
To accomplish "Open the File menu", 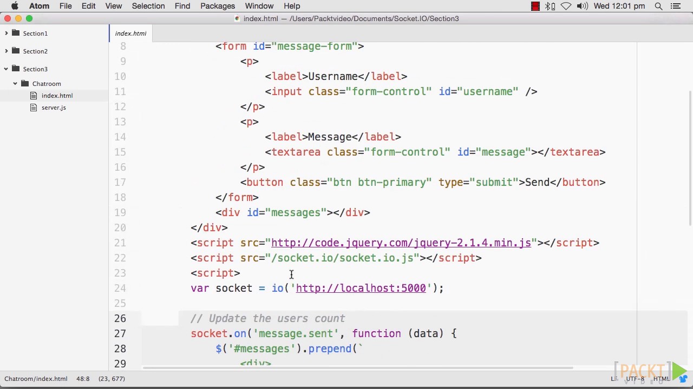I will click(x=66, y=6).
